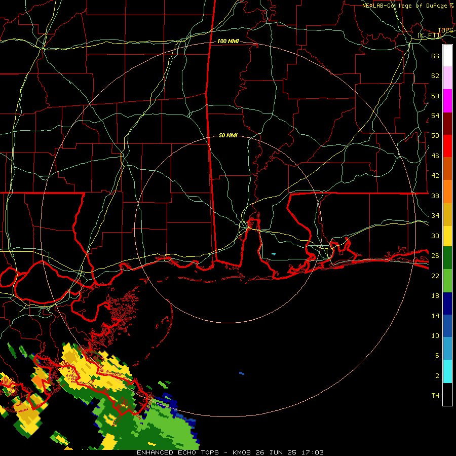Click the legend value '62'
The image size is (456, 456).
435,75
